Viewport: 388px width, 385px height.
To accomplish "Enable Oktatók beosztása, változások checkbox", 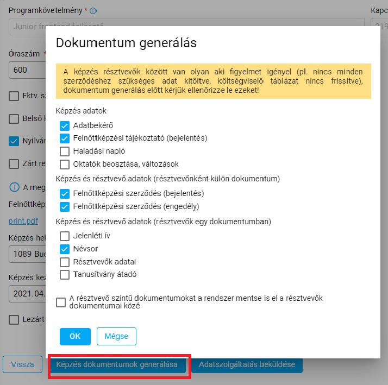I will (x=65, y=164).
